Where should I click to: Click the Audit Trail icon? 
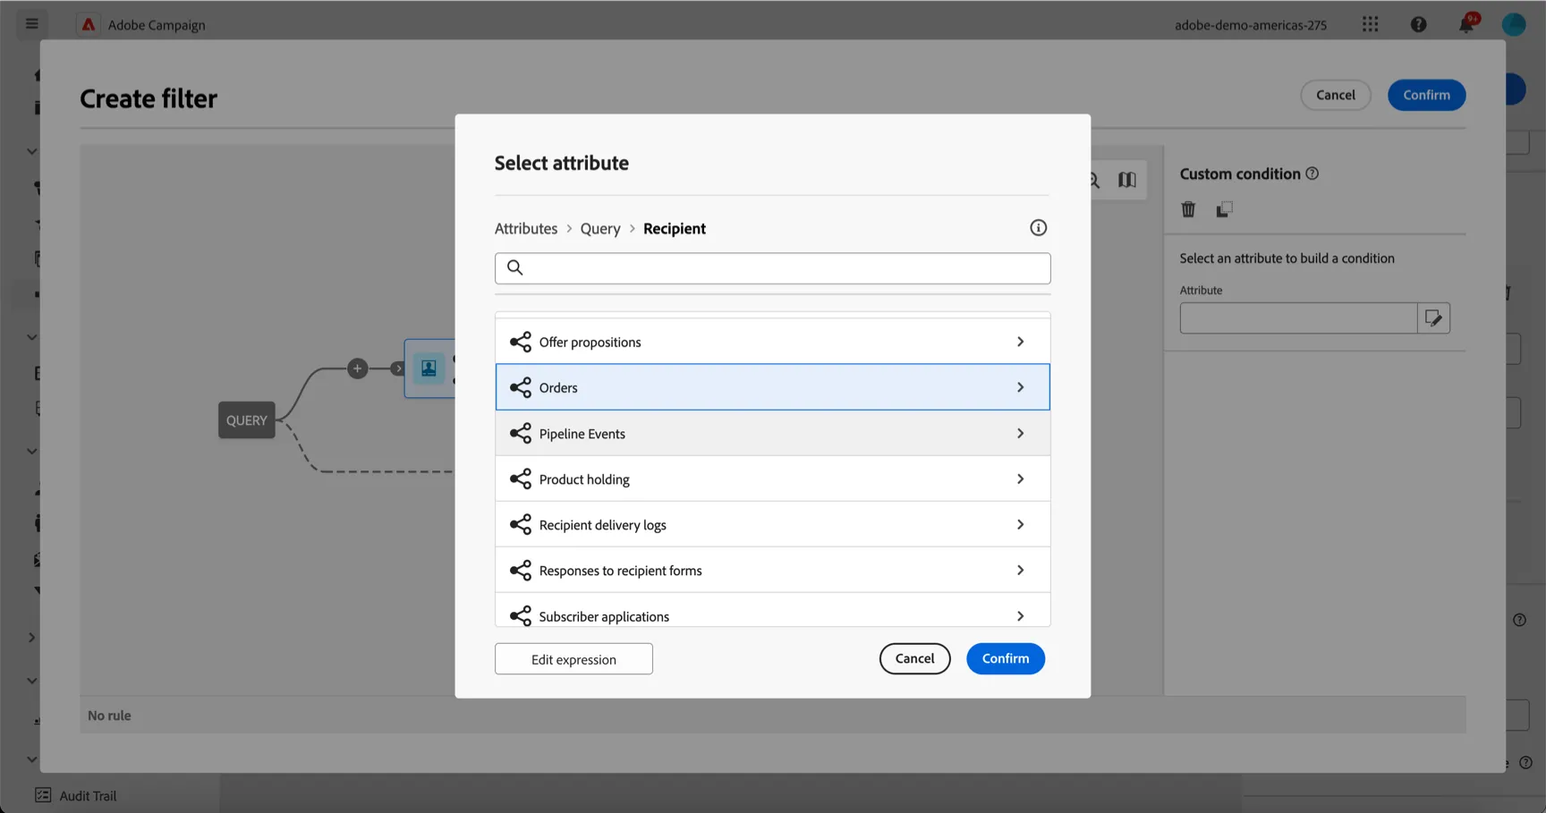tap(43, 795)
